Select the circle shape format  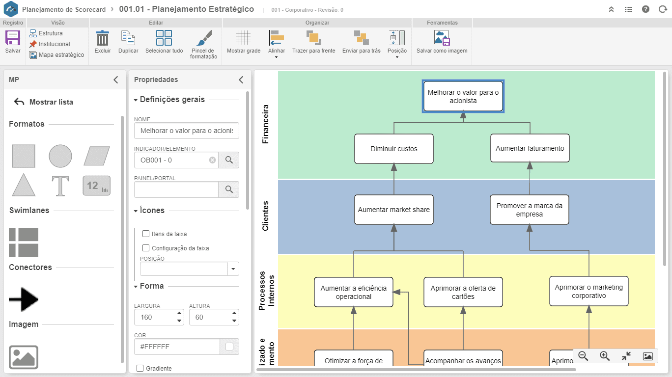point(60,156)
